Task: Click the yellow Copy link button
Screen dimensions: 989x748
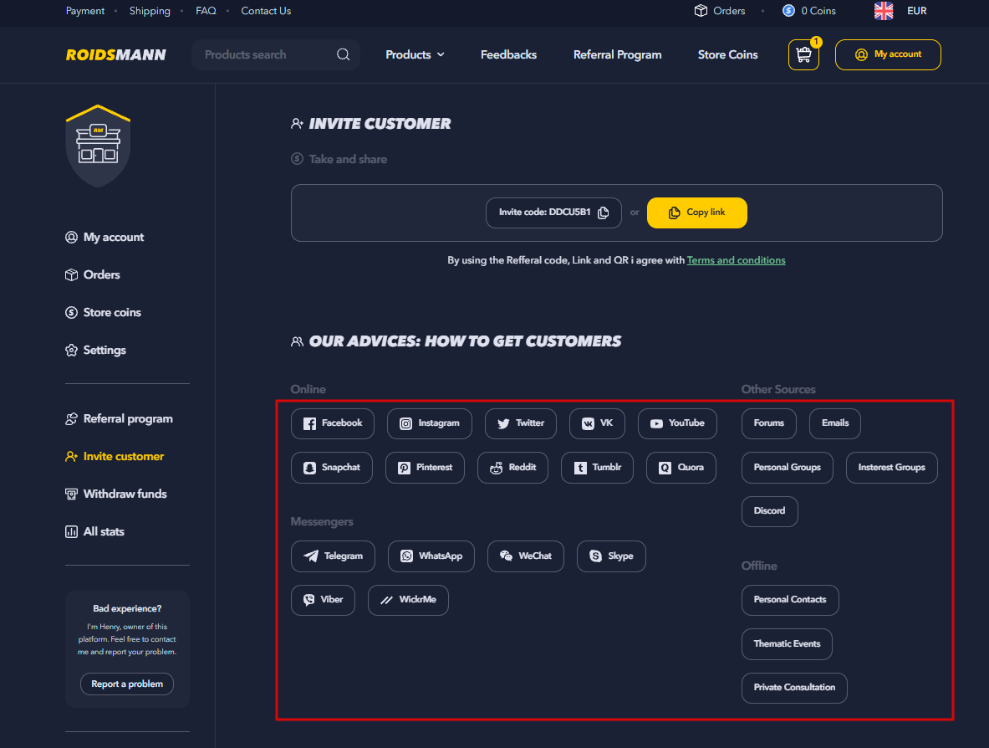Action: pyautogui.click(x=697, y=213)
